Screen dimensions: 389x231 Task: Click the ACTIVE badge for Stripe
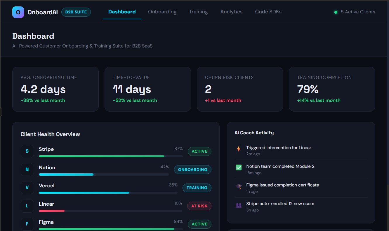click(x=199, y=151)
